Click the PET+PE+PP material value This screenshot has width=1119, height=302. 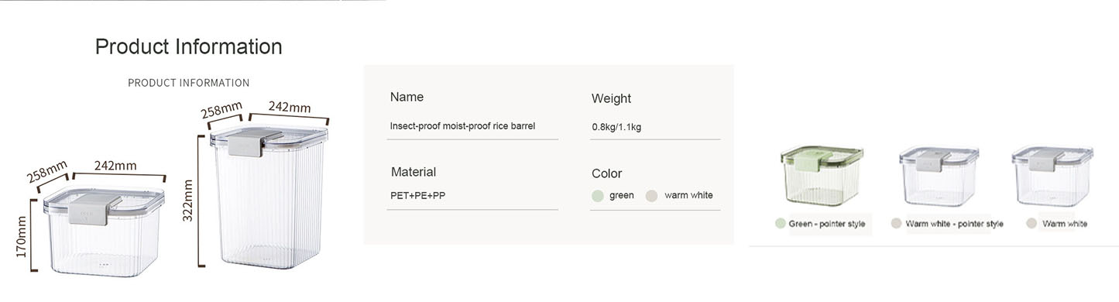click(x=417, y=196)
